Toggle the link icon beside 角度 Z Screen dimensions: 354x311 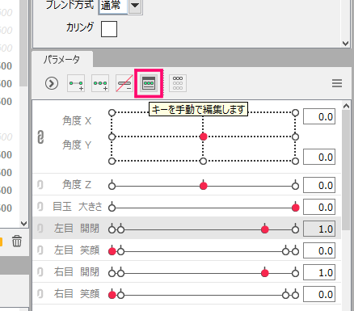point(40,185)
